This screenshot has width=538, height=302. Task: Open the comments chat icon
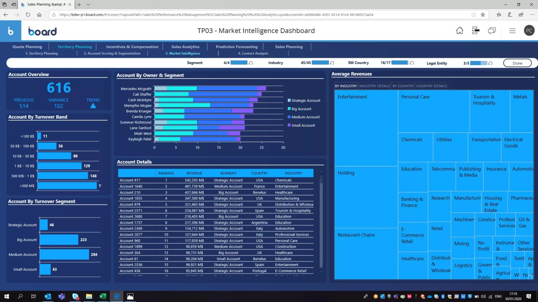tap(492, 31)
